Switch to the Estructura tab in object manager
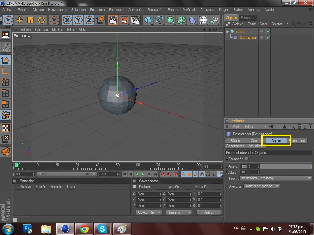 coord(248,18)
